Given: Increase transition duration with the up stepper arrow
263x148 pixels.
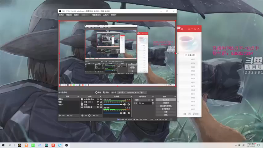Looking at the screenshot, I should pyautogui.click(x=153, y=102).
